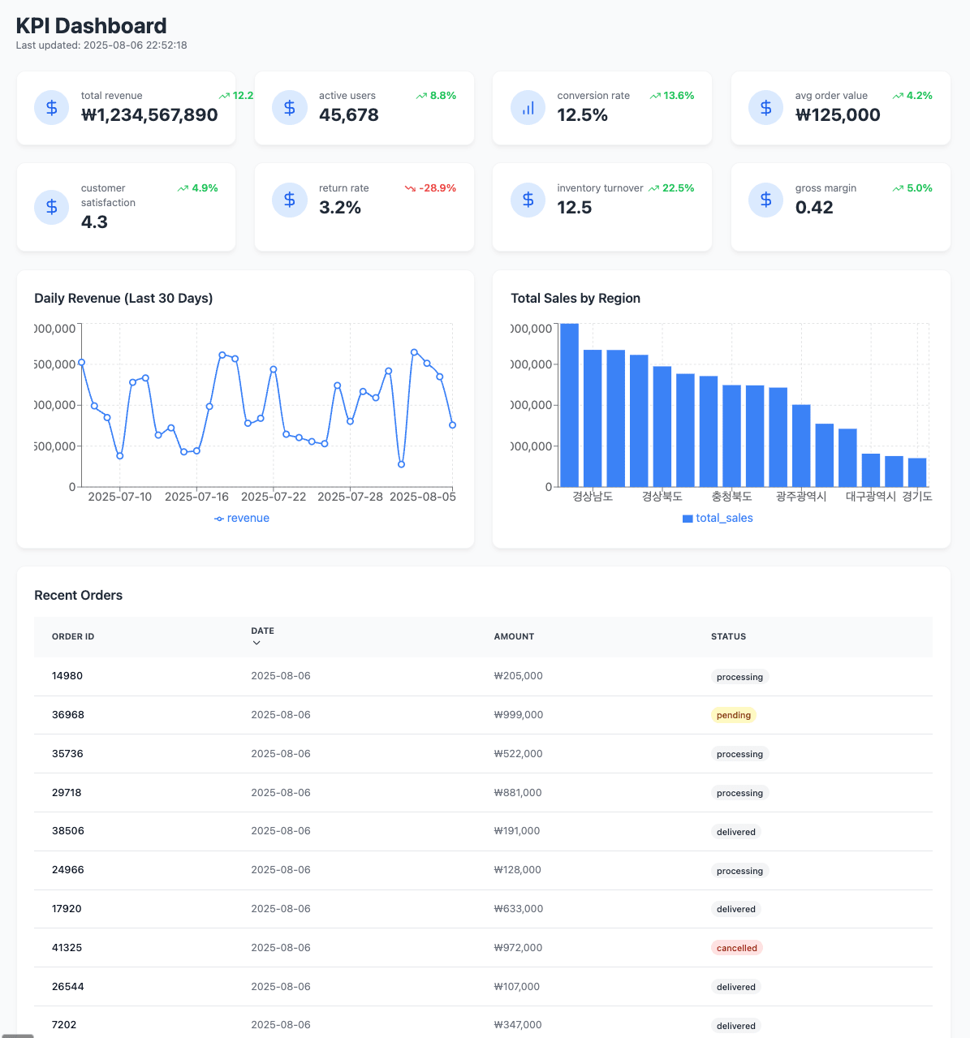This screenshot has width=970, height=1038.
Task: Open sort options for the AMOUNT column
Action: coord(514,636)
